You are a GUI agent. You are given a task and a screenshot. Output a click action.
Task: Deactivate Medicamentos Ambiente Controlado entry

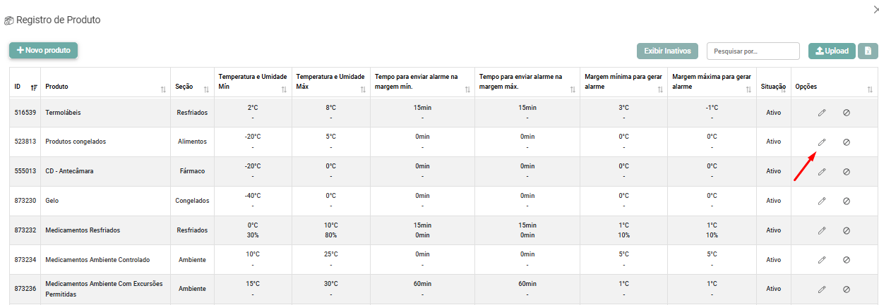coord(847,260)
